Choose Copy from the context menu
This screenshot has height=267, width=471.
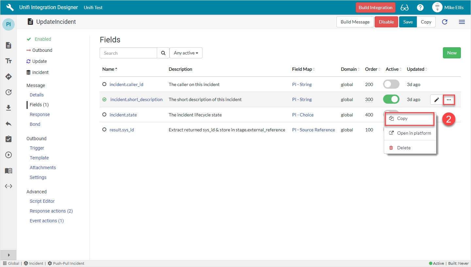point(402,119)
